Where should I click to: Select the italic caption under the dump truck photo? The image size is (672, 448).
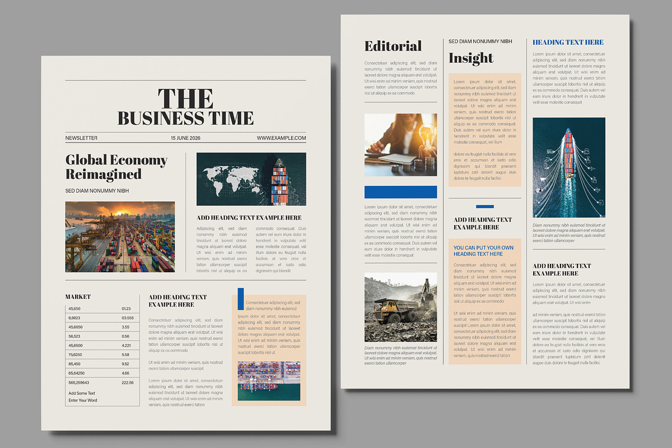tap(401, 355)
